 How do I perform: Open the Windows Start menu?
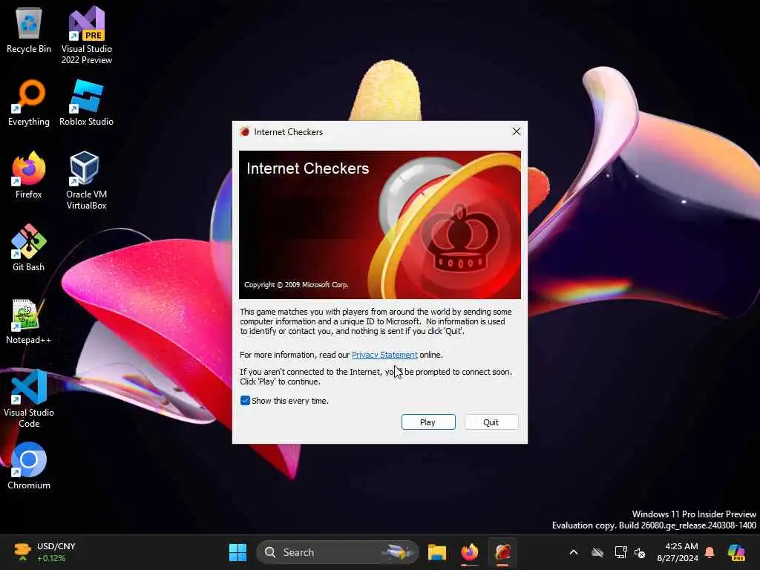(x=237, y=552)
